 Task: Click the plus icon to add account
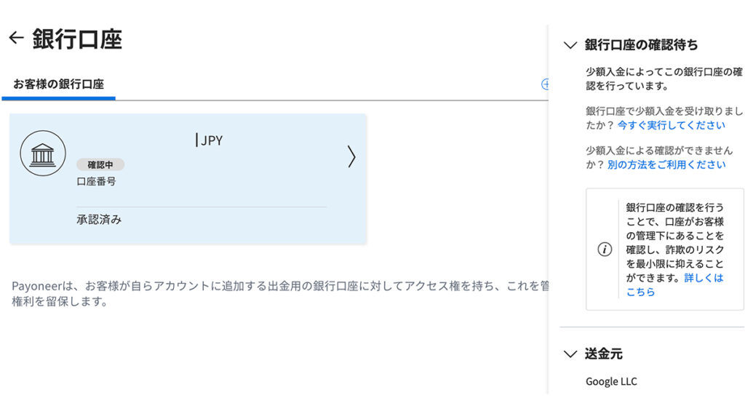click(545, 84)
